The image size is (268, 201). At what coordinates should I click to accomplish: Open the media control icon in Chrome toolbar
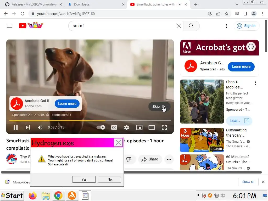(237, 14)
